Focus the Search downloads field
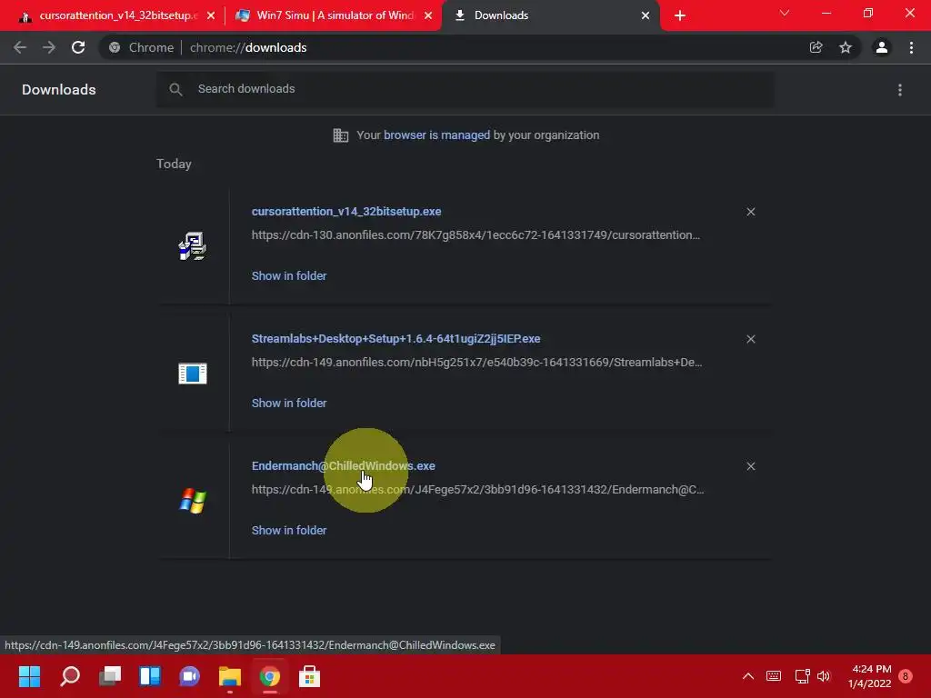This screenshot has width=931, height=698. click(465, 90)
